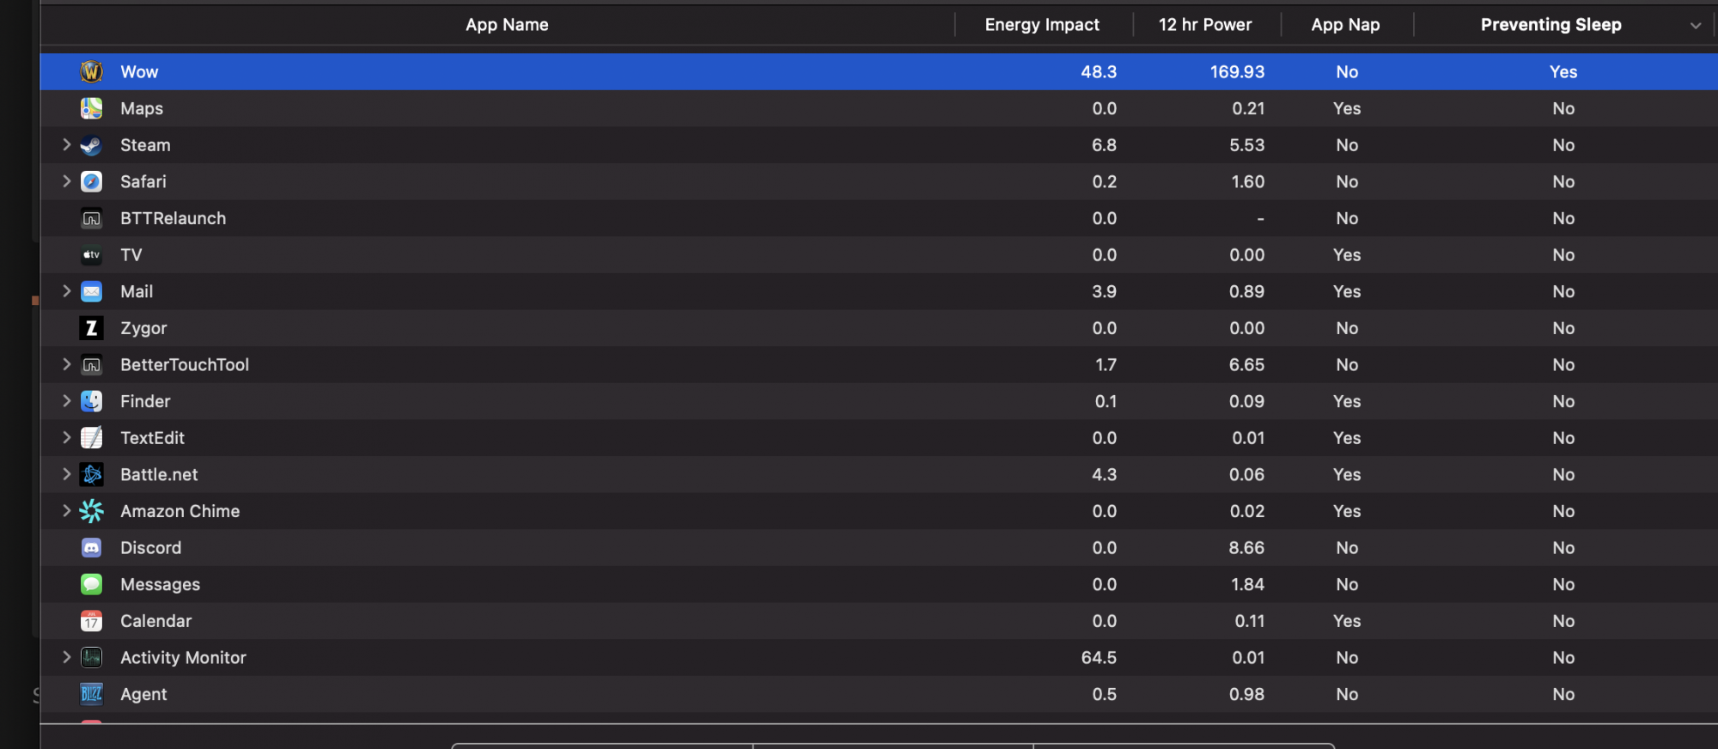Expand the Battle.net process group
The image size is (1718, 749).
pyautogui.click(x=66, y=474)
